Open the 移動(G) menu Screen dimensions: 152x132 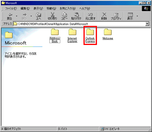(x=51, y=9)
